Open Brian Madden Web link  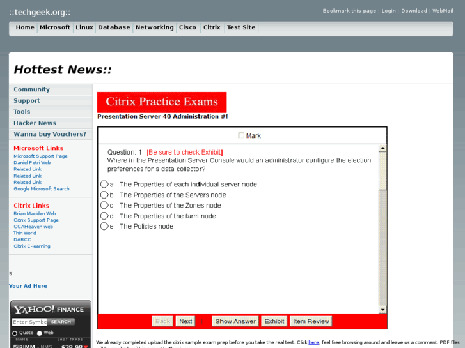35,213
